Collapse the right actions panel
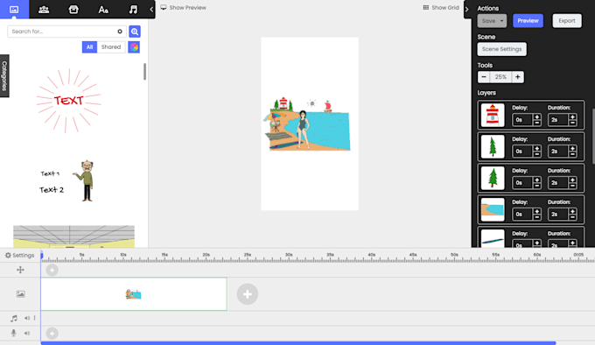Viewport: 595px width, 345px height. [x=466, y=9]
